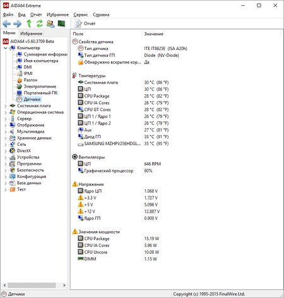Screen dimensions: 284x298
Task: Click the Разгон flame icon
Action: pos(20,80)
